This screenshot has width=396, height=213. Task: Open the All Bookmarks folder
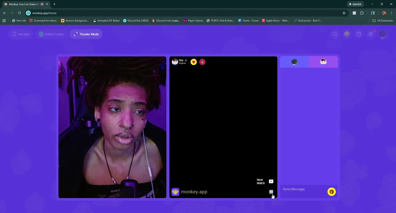click(x=383, y=21)
